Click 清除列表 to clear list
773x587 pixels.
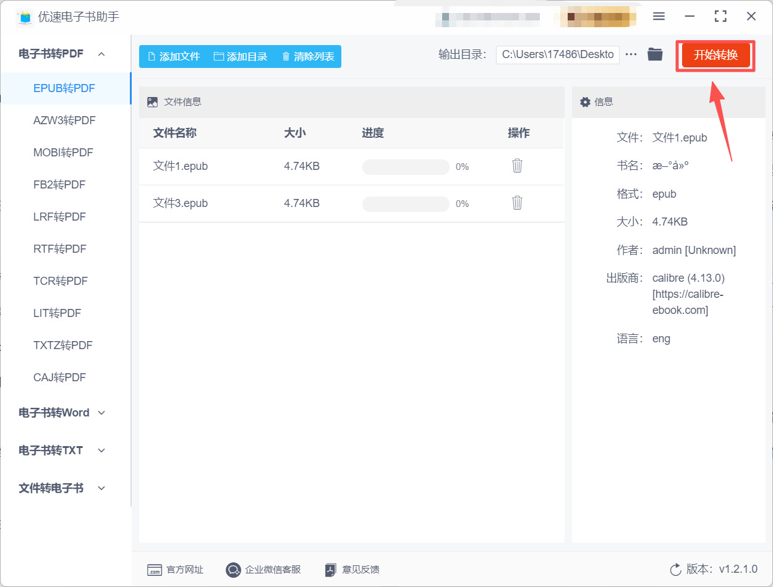(308, 57)
